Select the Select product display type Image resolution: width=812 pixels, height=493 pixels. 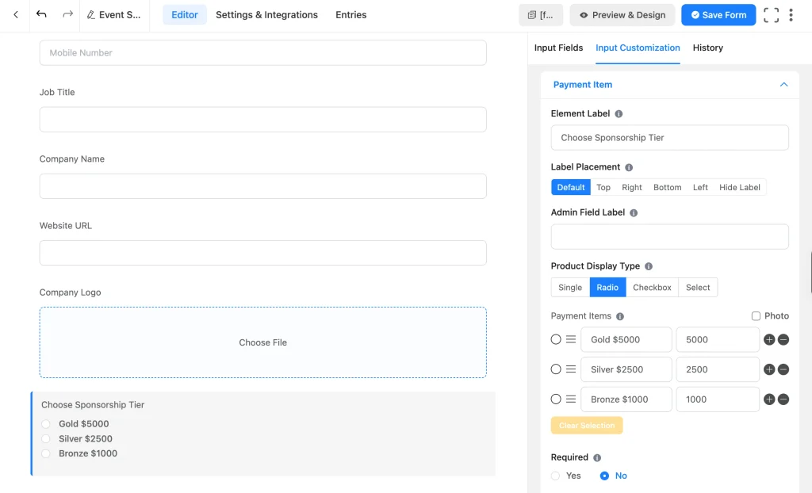[x=698, y=288]
